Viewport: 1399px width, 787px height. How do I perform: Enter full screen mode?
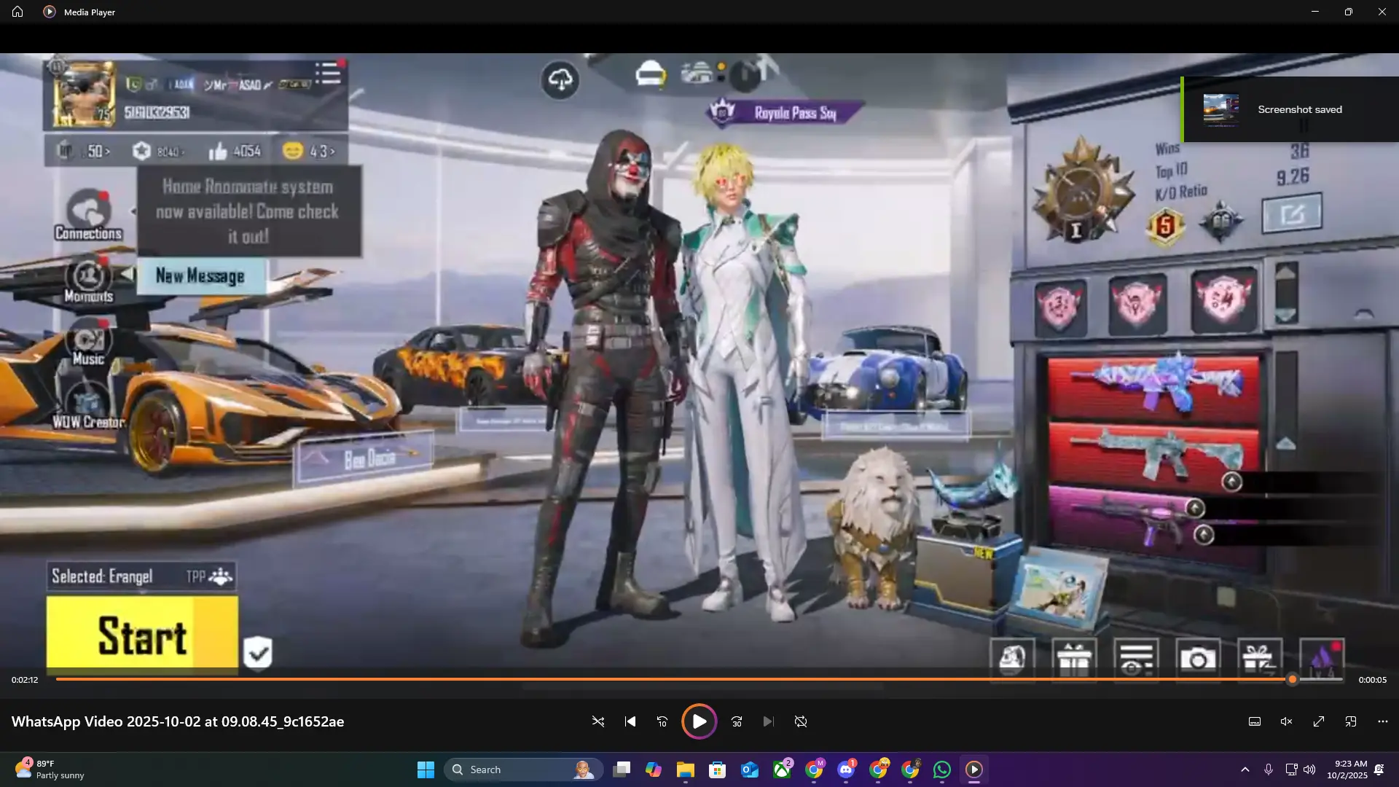click(x=1319, y=721)
